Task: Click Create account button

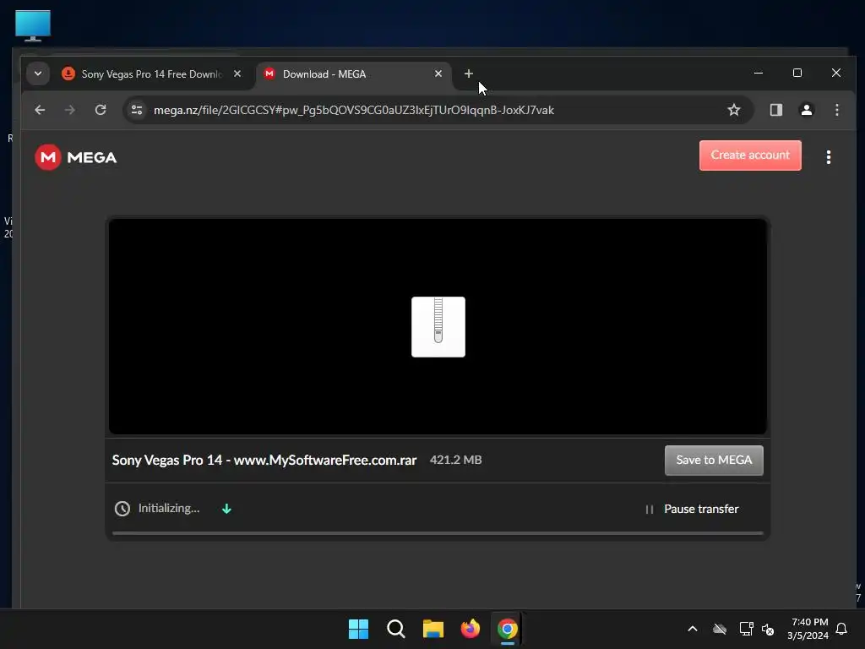Action: [x=750, y=155]
